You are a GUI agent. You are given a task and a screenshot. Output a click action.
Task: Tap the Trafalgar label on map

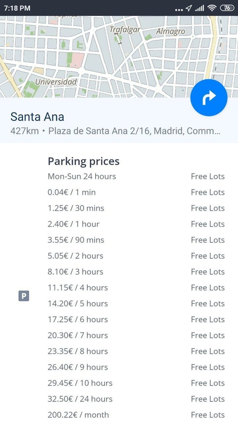point(125,30)
